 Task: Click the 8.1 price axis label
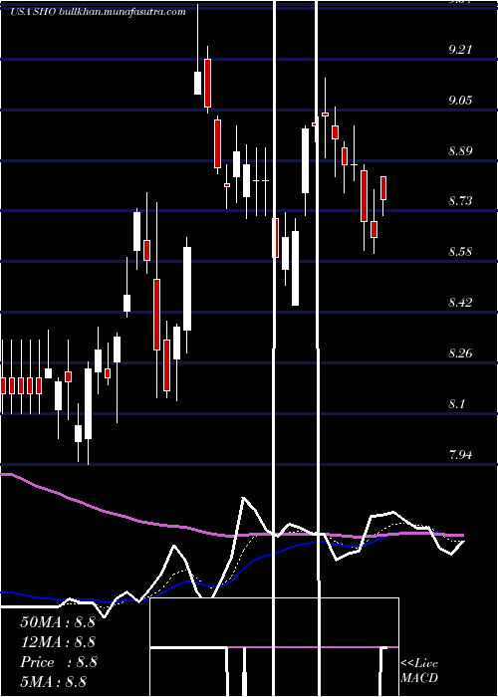pos(456,404)
